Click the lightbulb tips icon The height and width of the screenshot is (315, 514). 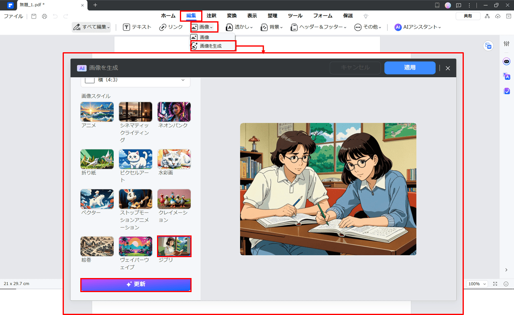point(366,16)
